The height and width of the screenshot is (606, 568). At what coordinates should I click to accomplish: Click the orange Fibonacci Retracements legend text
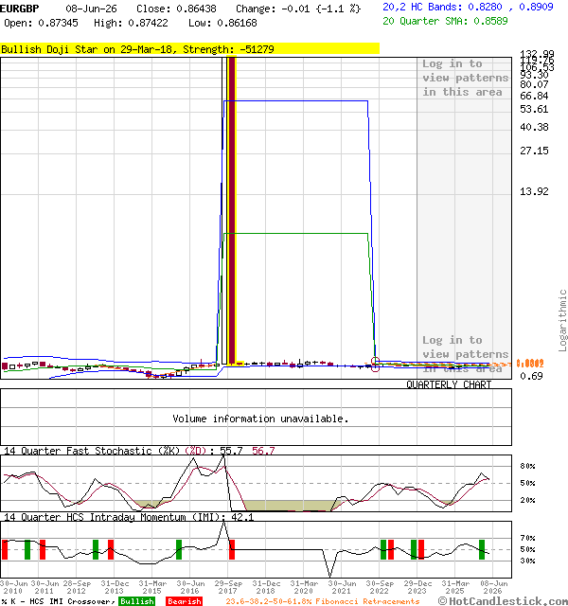pos(322,601)
